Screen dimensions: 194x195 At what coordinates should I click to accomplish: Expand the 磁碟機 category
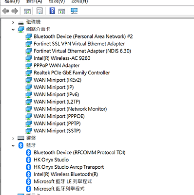13,22
